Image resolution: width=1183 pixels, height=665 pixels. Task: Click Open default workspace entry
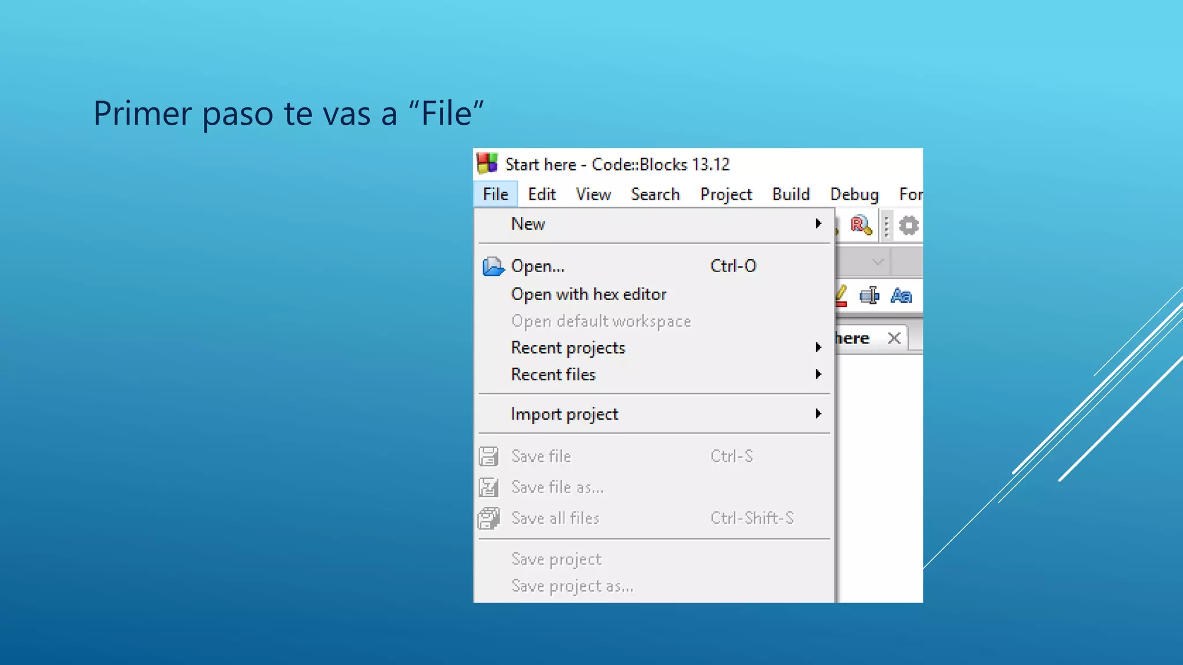pyautogui.click(x=654, y=321)
